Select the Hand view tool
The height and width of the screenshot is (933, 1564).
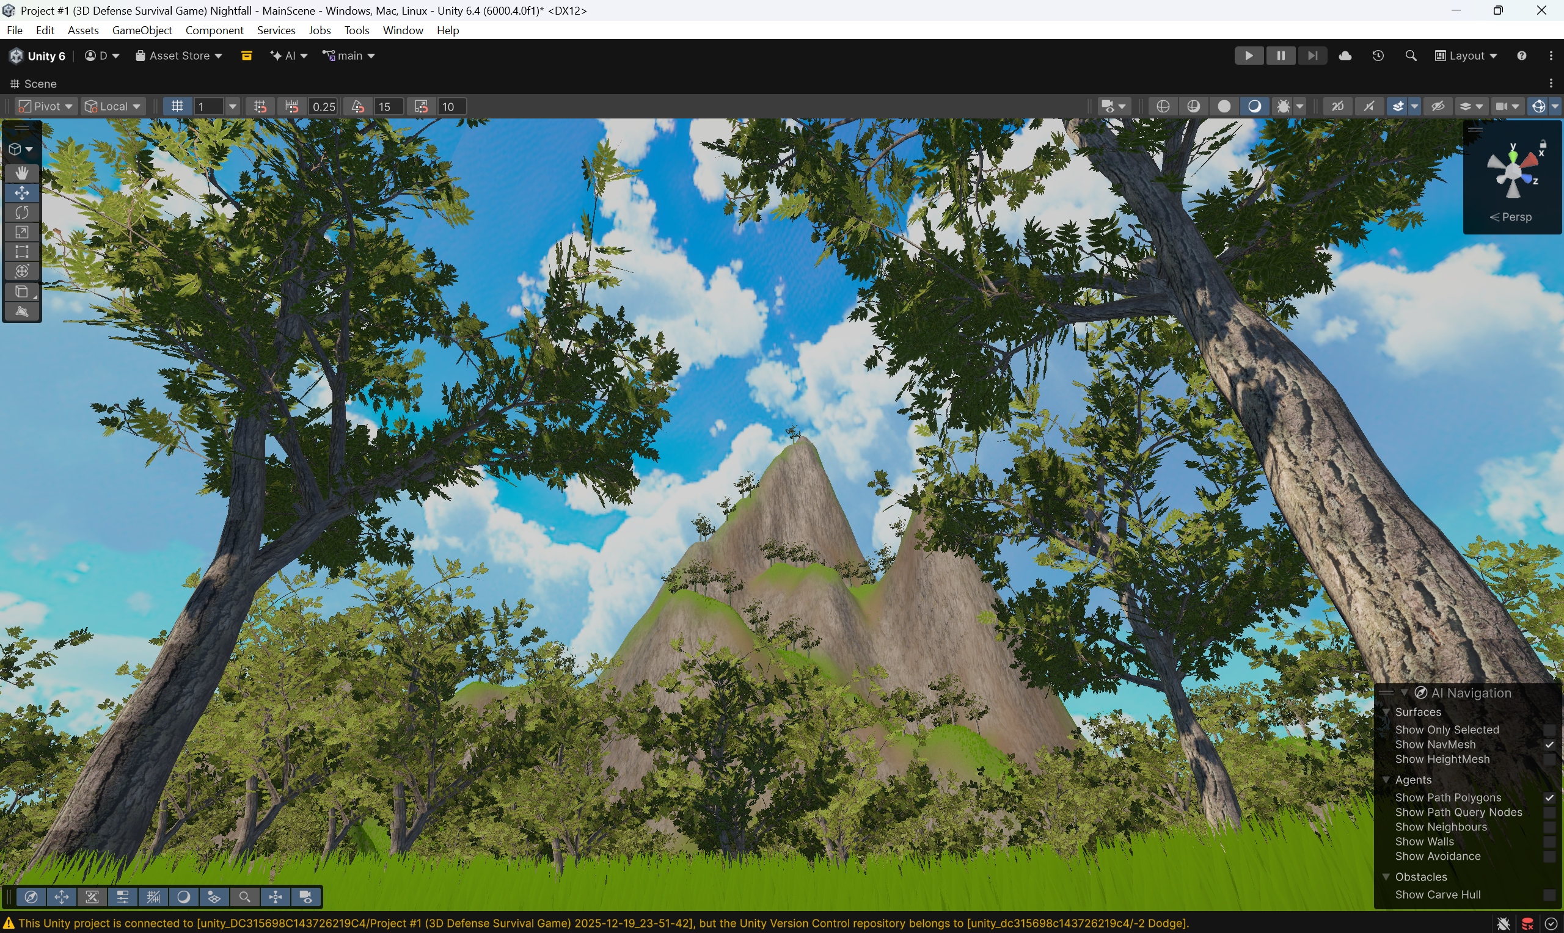click(22, 173)
